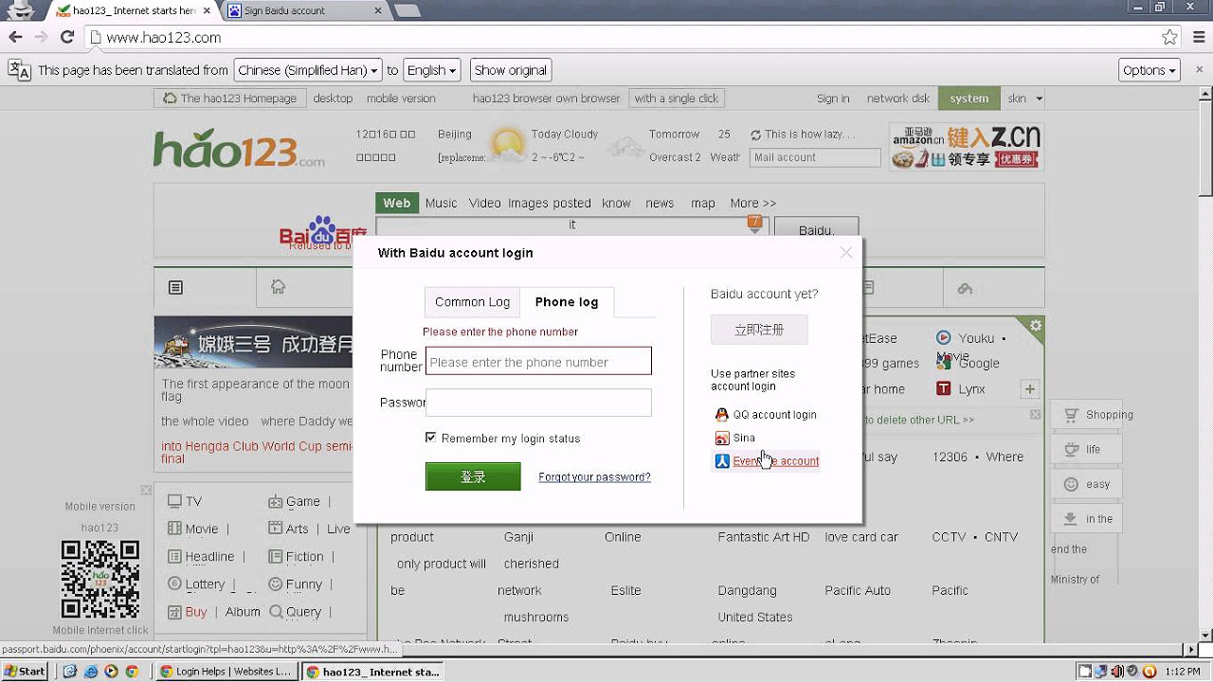Image resolution: width=1213 pixels, height=682 pixels.
Task: Click the weather sun icon
Action: pos(507,145)
